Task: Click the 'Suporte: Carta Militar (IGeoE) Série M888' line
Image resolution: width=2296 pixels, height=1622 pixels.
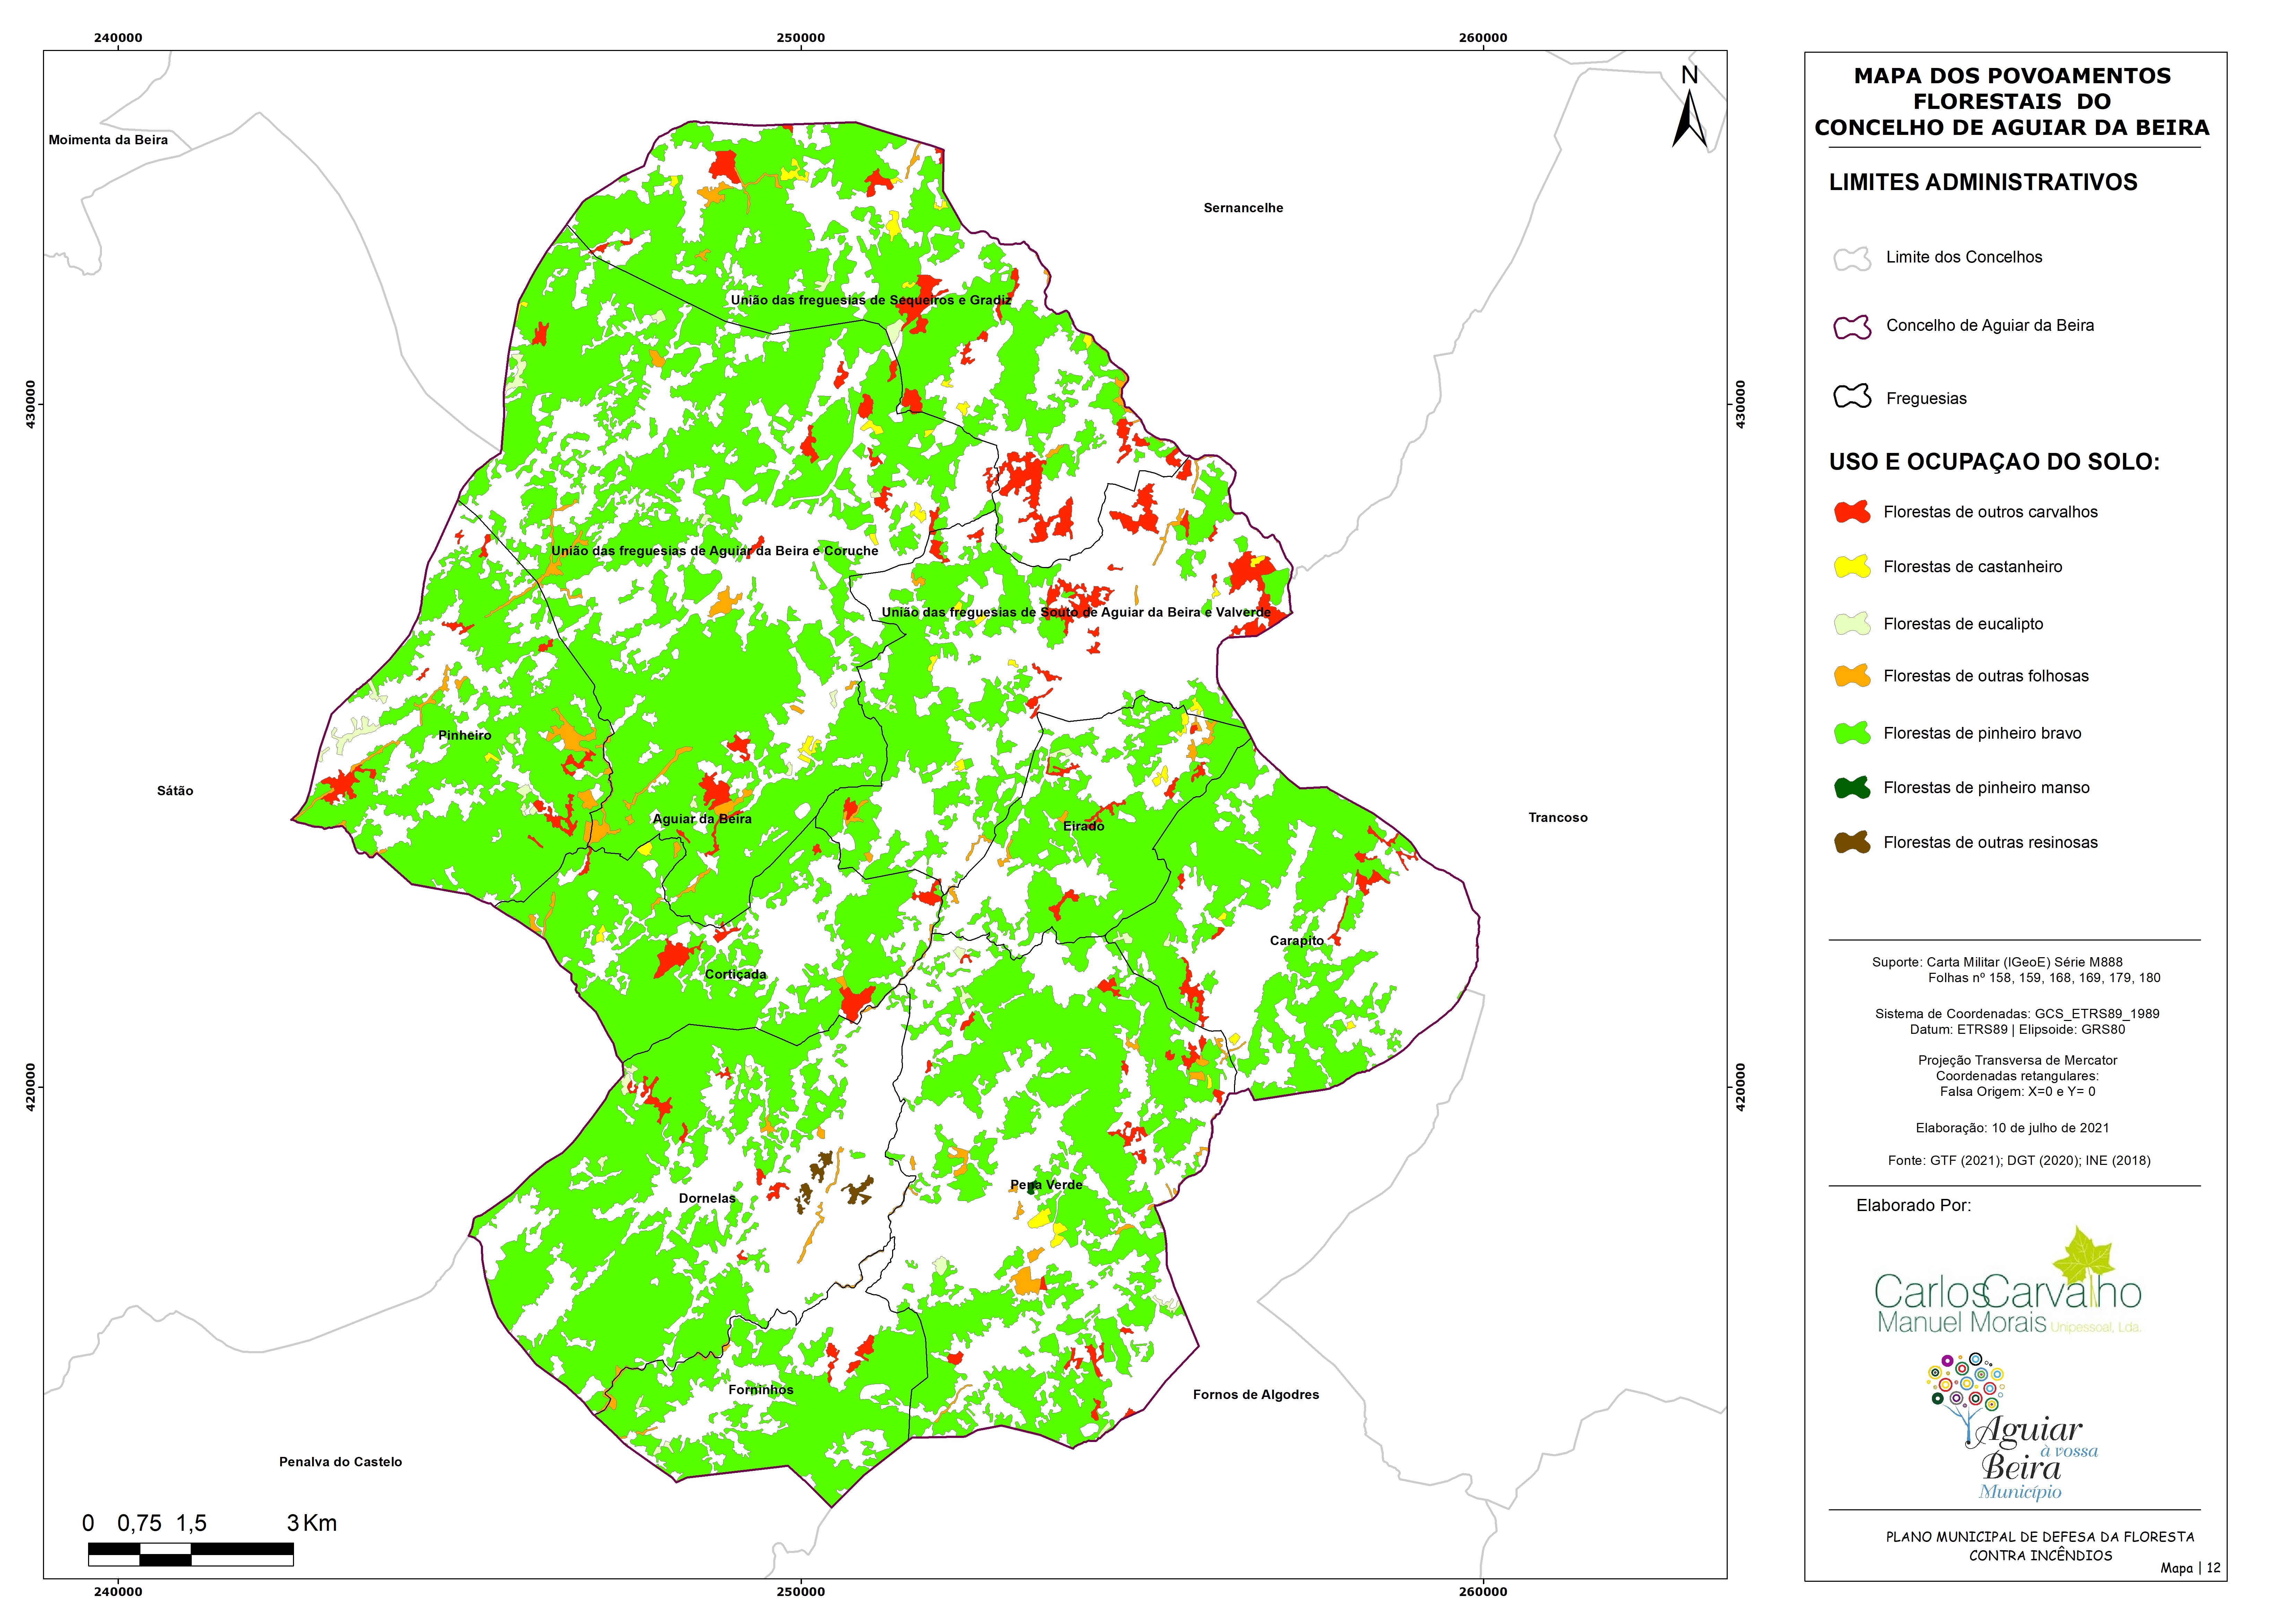Action: click(1997, 962)
